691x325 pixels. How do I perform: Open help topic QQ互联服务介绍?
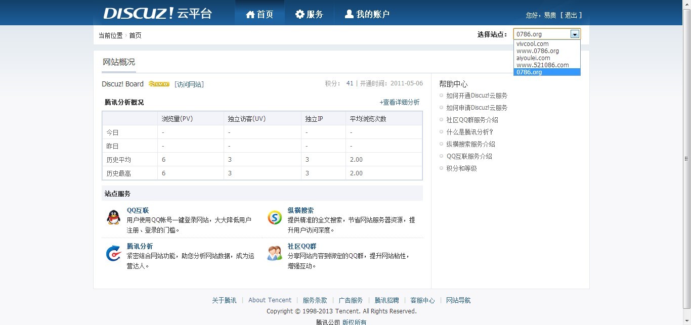(x=469, y=156)
